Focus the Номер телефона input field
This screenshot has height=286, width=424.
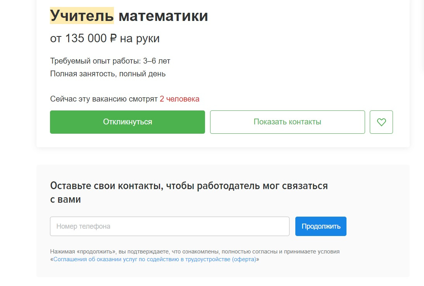tap(169, 226)
